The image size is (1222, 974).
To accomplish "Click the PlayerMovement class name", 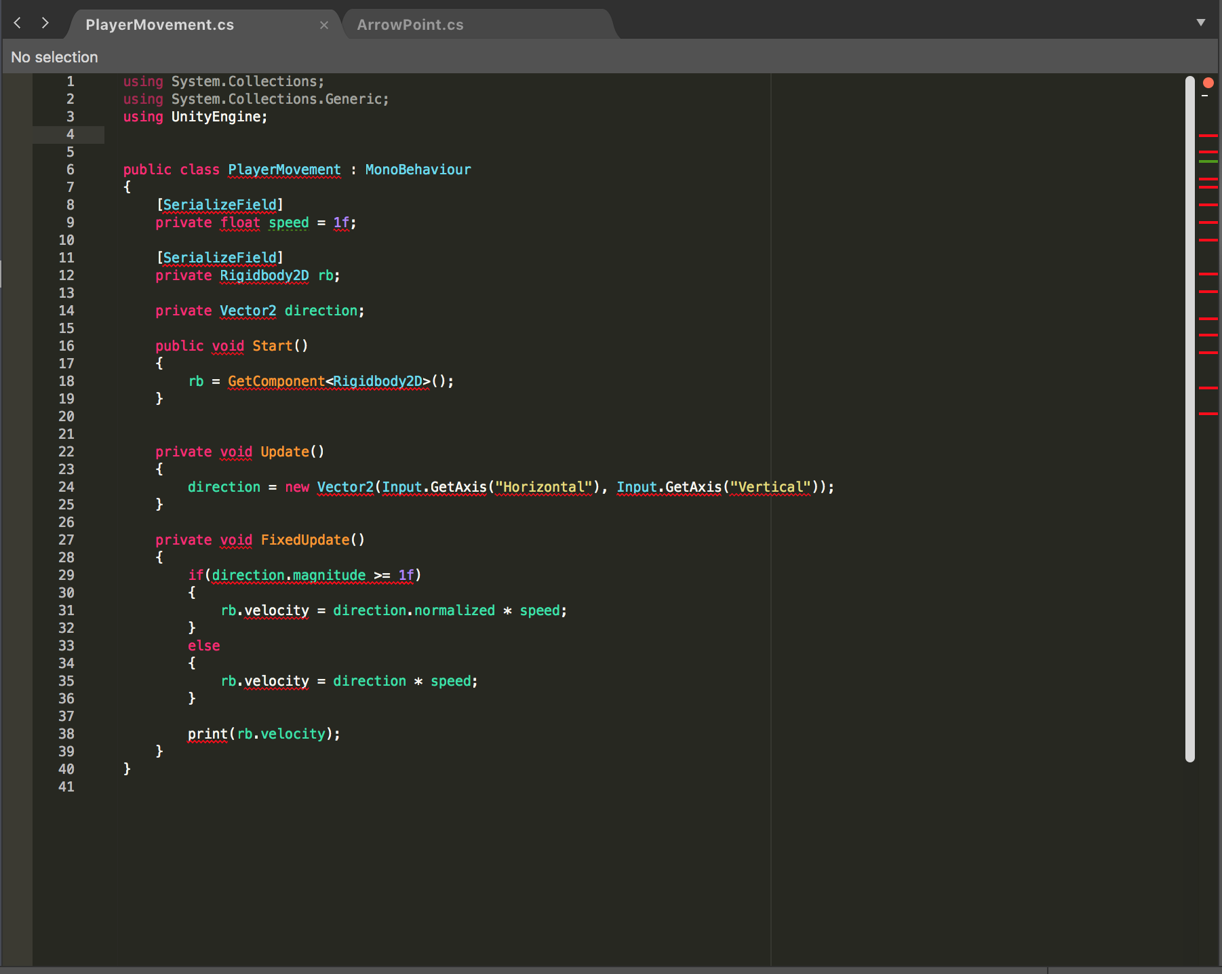I will pyautogui.click(x=284, y=170).
